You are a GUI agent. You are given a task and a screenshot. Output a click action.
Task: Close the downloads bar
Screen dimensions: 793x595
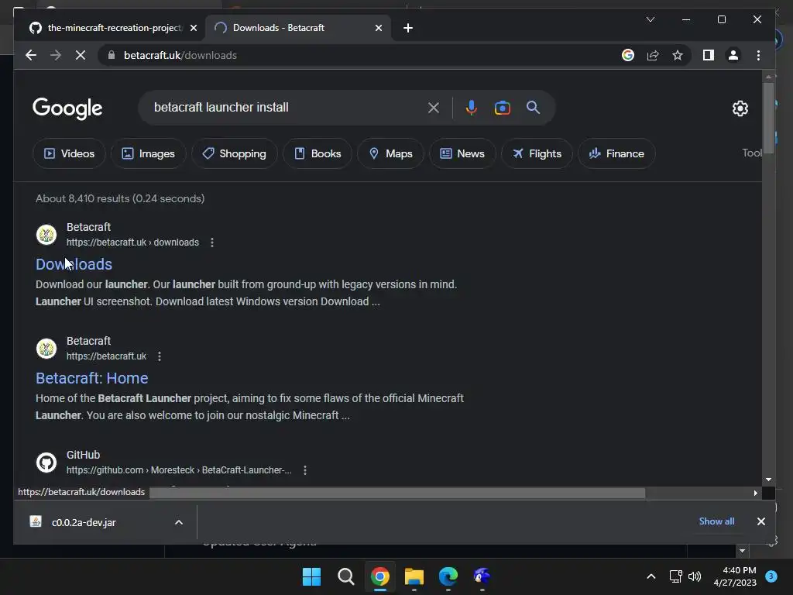(761, 521)
